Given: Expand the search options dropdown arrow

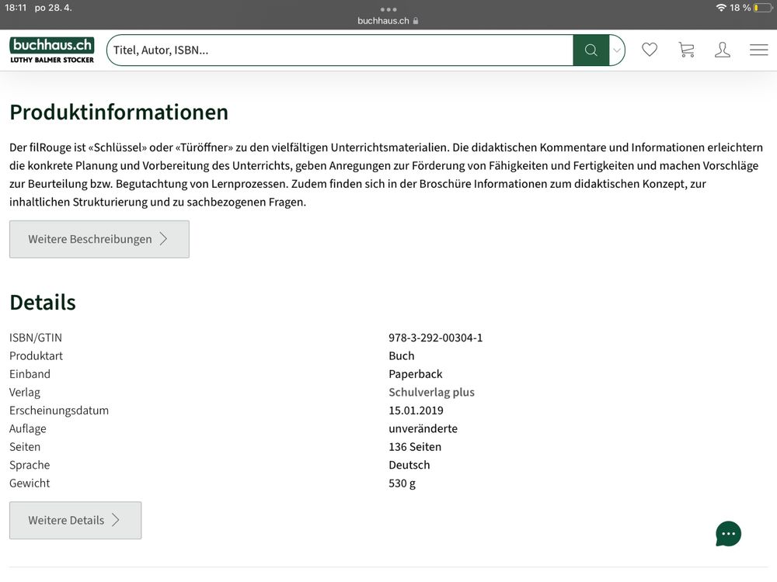Looking at the screenshot, I should [617, 50].
